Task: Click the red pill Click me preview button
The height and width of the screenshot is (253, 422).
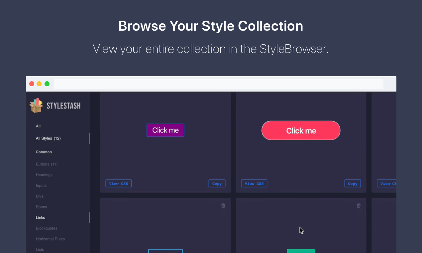Action: pyautogui.click(x=301, y=130)
